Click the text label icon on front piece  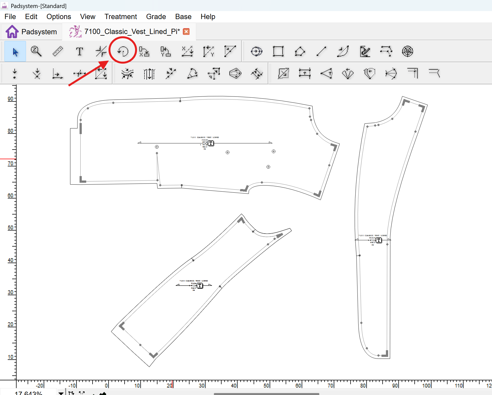coord(211,143)
